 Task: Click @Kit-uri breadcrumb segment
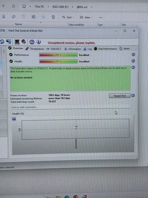82,7
